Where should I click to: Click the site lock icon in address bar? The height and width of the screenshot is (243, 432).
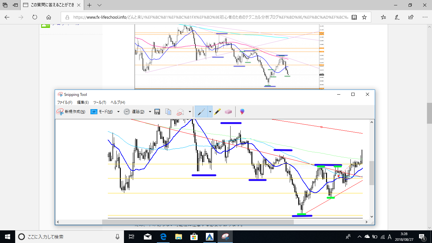pyautogui.click(x=67, y=17)
